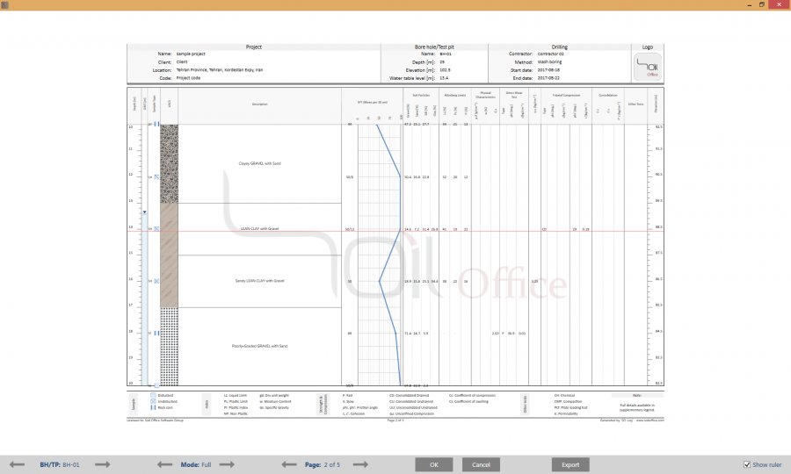791x474 pixels.
Task: Click the 'Poorly-Graded GRAVEL with Sand' description
Action: [260, 346]
